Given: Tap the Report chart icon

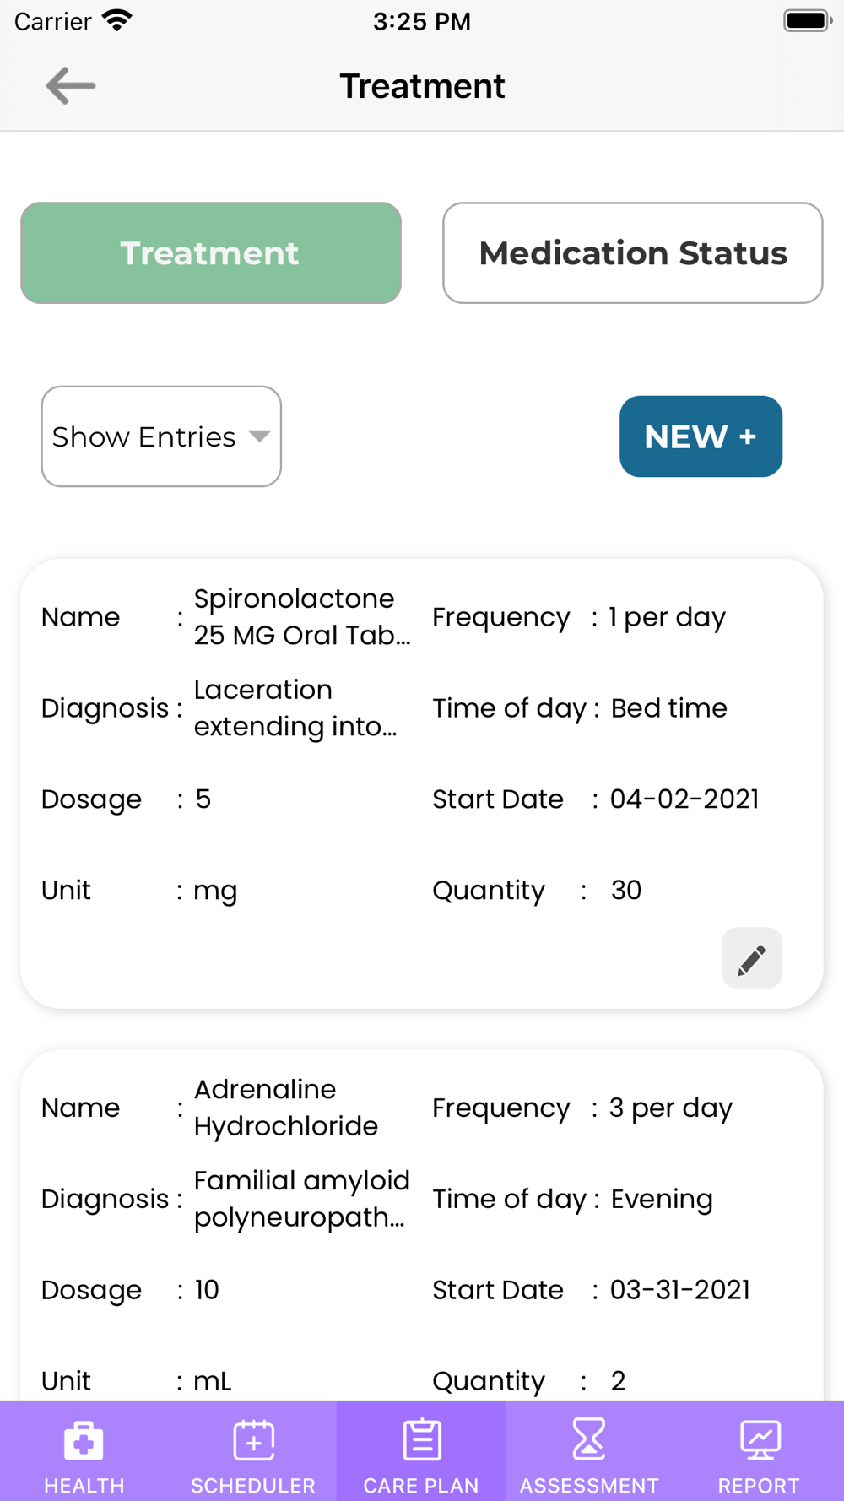Looking at the screenshot, I should (760, 1441).
